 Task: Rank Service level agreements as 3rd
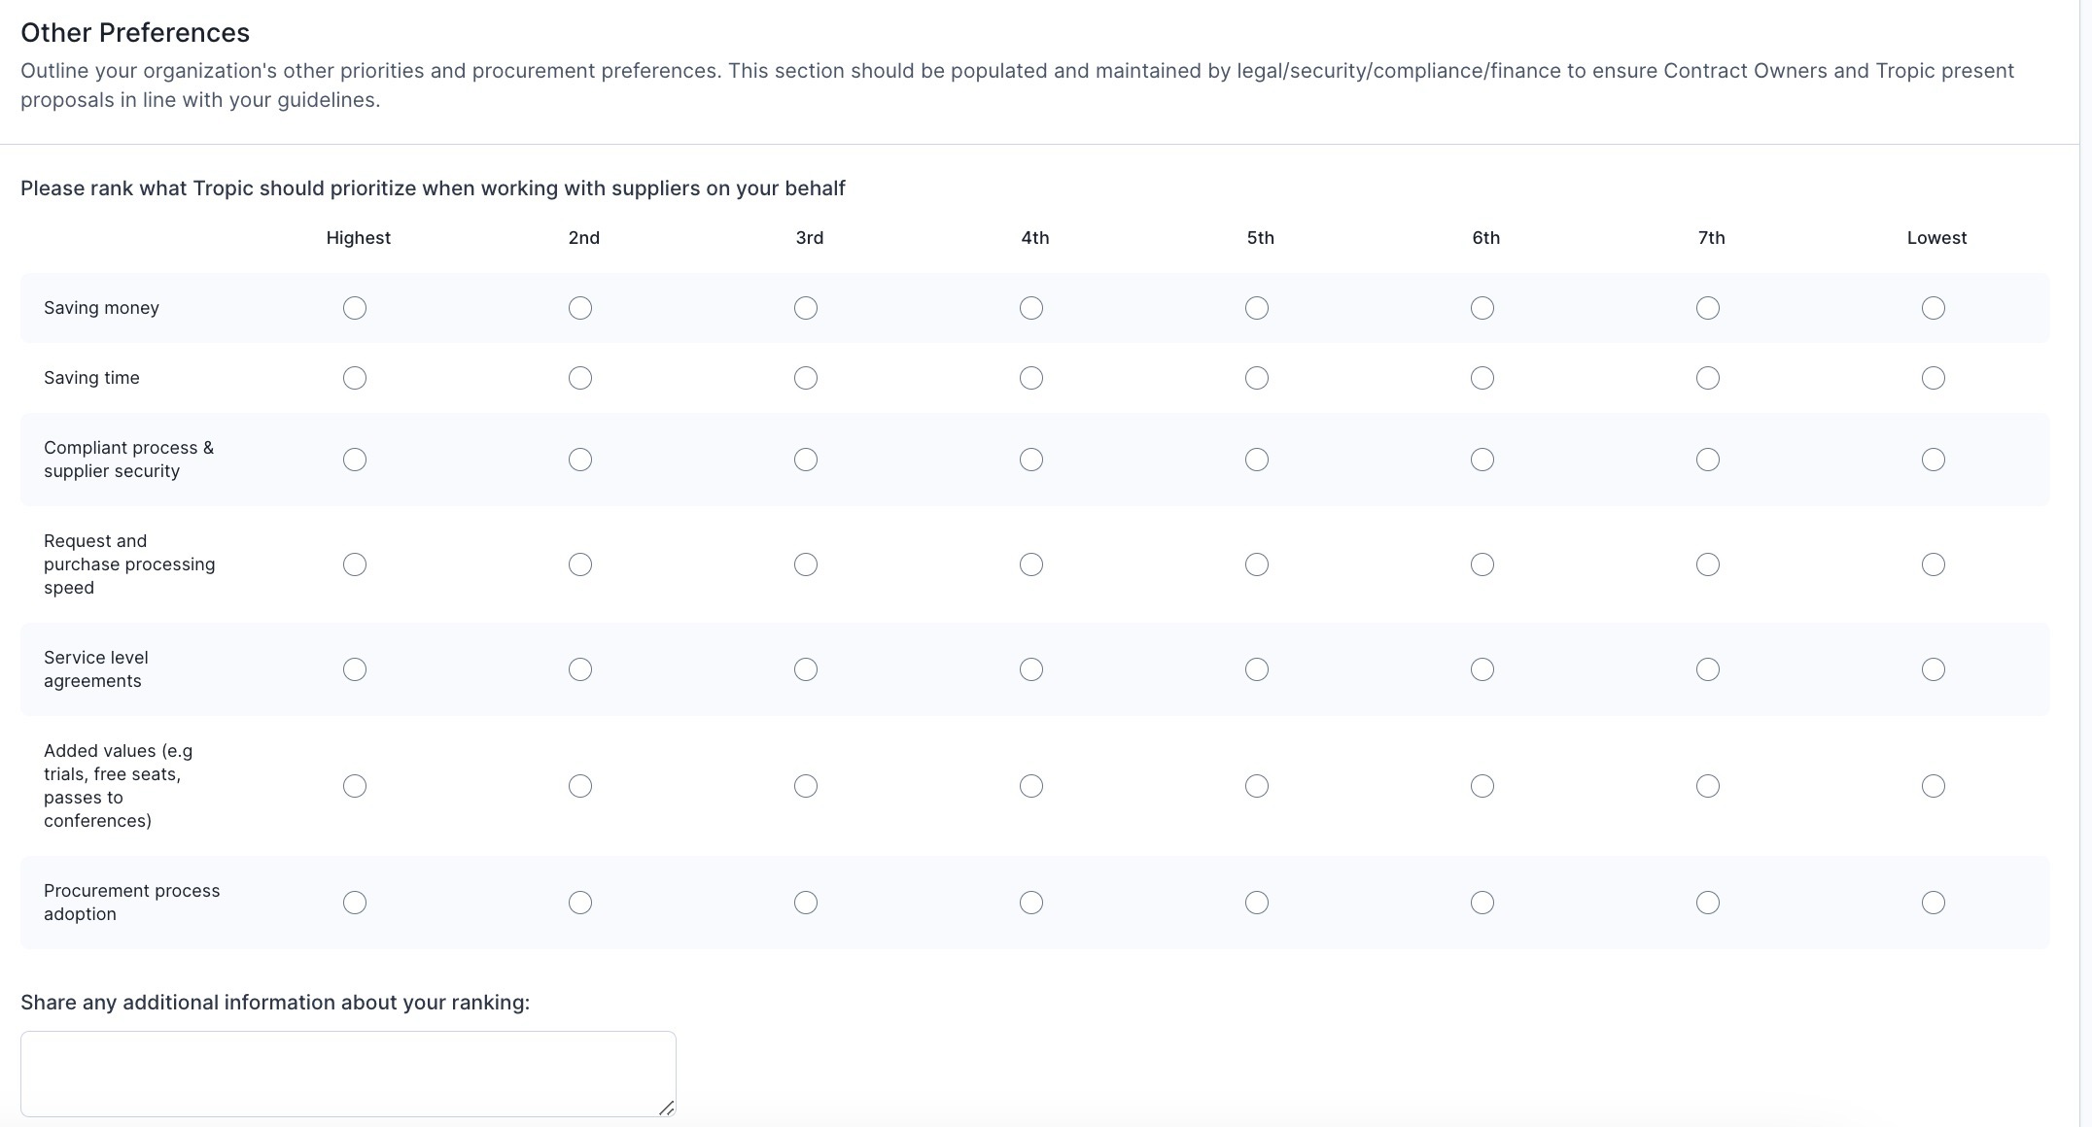point(806,669)
